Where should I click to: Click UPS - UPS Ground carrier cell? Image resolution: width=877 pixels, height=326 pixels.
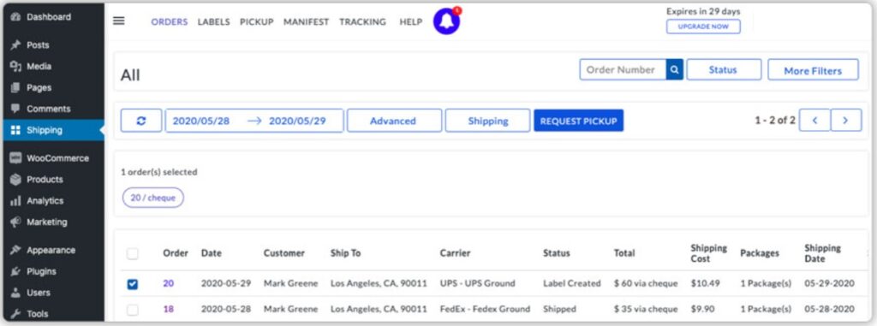tap(477, 283)
